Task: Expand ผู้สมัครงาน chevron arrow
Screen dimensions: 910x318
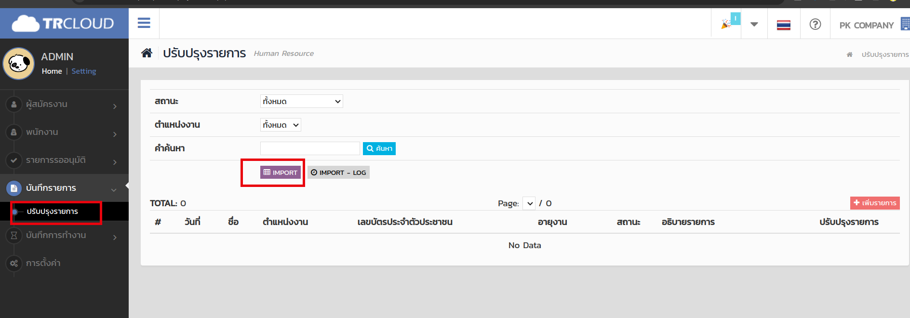Action: click(x=115, y=106)
